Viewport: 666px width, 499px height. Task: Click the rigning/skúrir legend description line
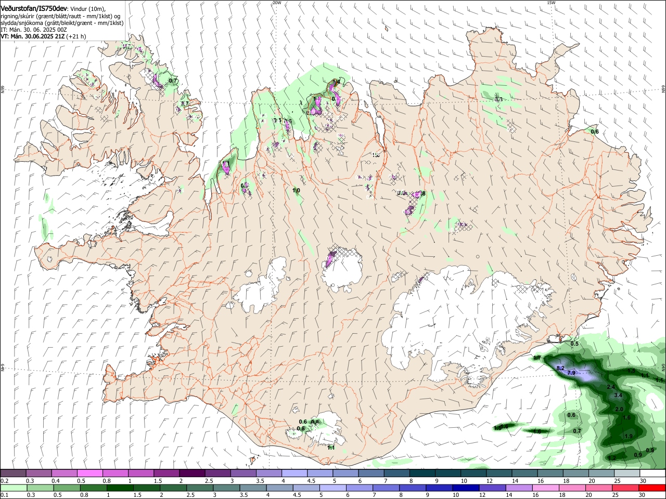pos(60,16)
